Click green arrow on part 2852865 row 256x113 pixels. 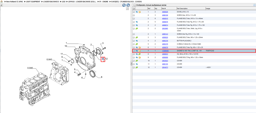click(137, 29)
